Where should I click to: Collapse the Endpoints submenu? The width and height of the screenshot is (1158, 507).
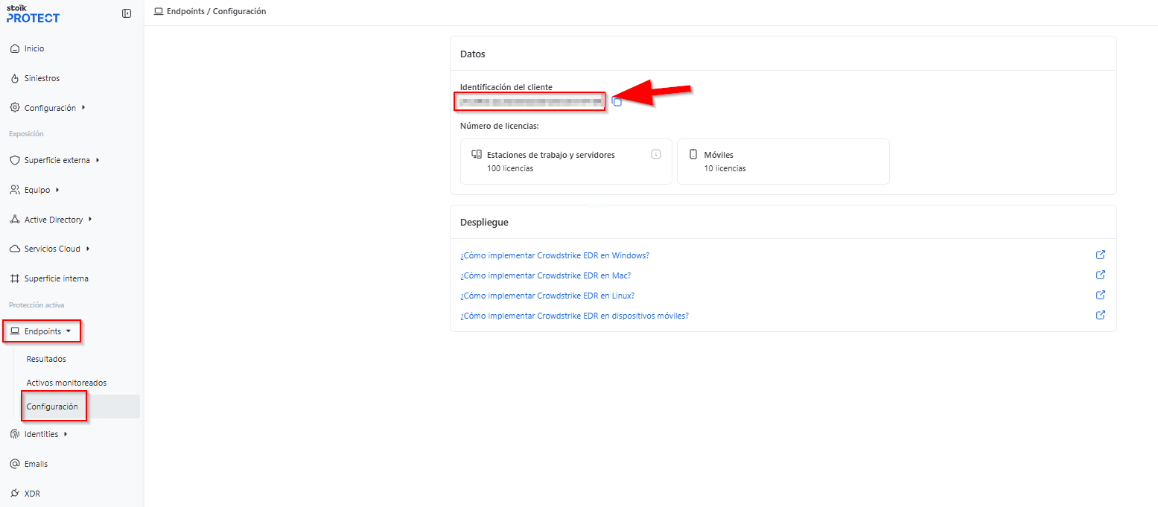click(42, 331)
